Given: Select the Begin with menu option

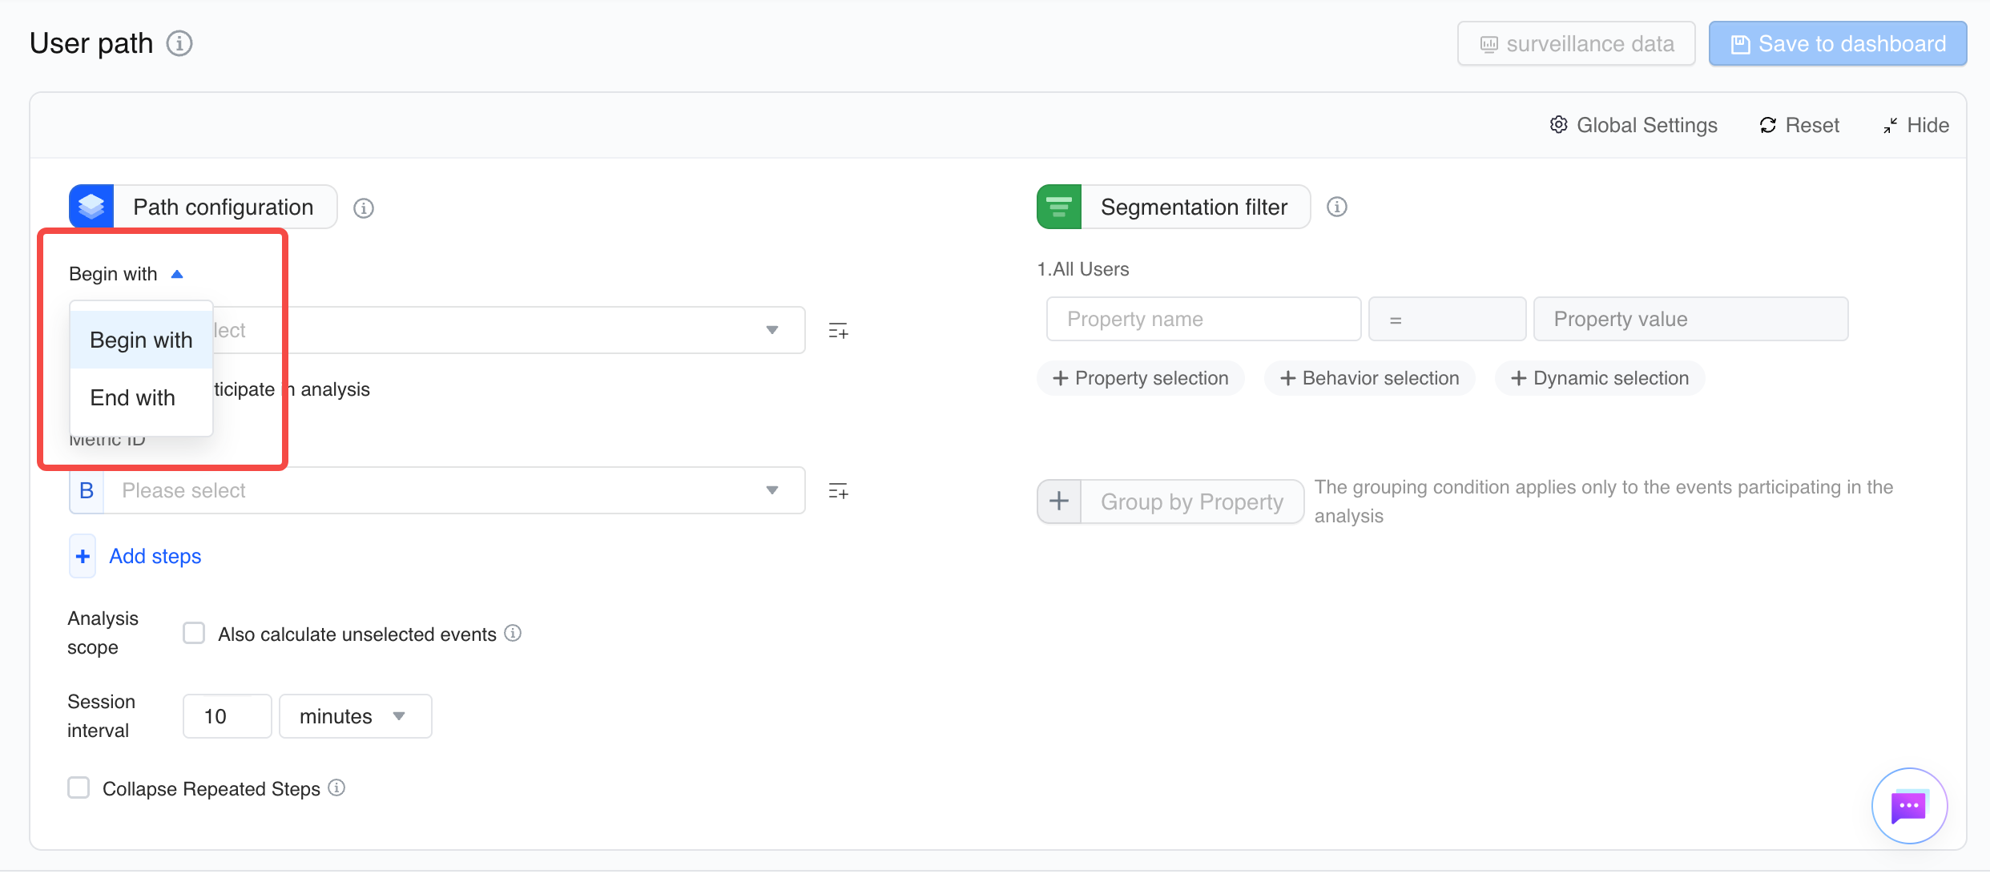Looking at the screenshot, I should pyautogui.click(x=141, y=340).
